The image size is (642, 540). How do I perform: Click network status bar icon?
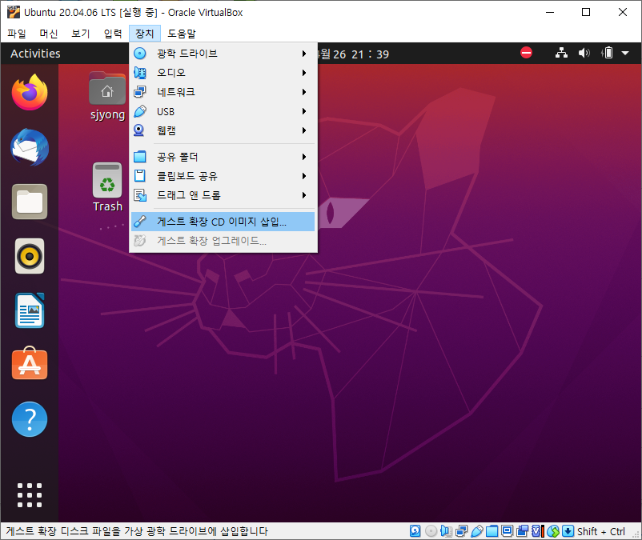pyautogui.click(x=461, y=531)
